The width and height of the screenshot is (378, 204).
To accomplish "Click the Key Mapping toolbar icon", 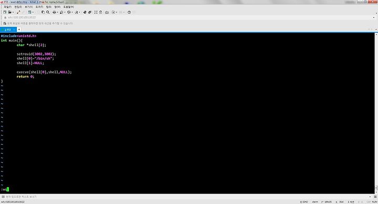I will (107, 12).
